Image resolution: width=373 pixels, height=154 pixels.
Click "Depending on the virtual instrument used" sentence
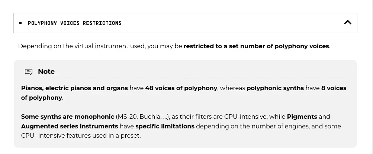(82, 46)
